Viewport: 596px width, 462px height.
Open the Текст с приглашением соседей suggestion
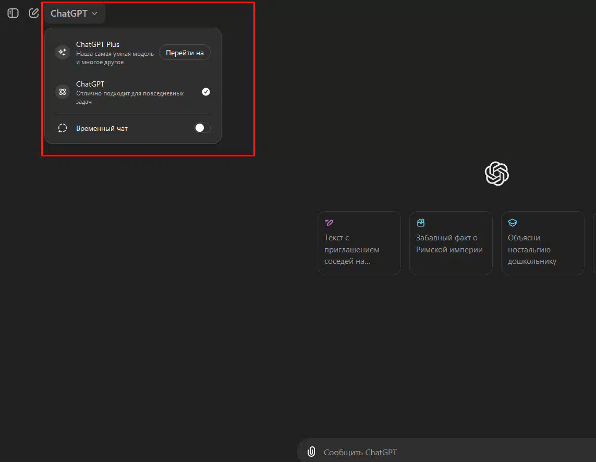(x=359, y=243)
